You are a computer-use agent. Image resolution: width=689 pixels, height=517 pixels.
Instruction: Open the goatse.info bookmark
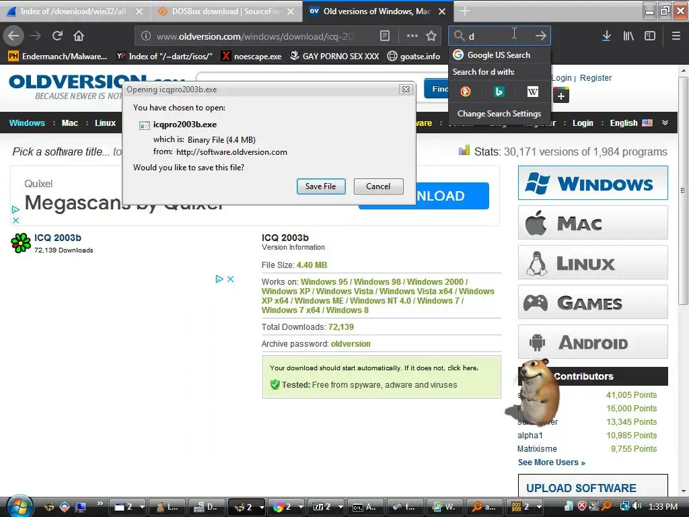[x=414, y=57]
